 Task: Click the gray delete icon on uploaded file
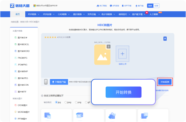click(x=108, y=47)
